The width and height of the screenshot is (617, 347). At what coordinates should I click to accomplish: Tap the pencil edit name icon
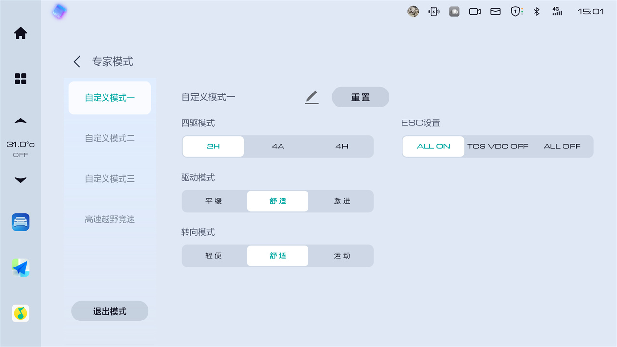312,97
